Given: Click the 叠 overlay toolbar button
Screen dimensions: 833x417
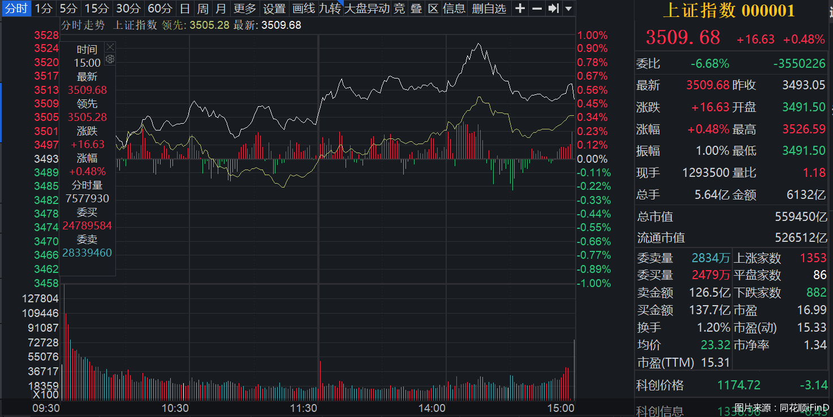Looking at the screenshot, I should (416, 8).
